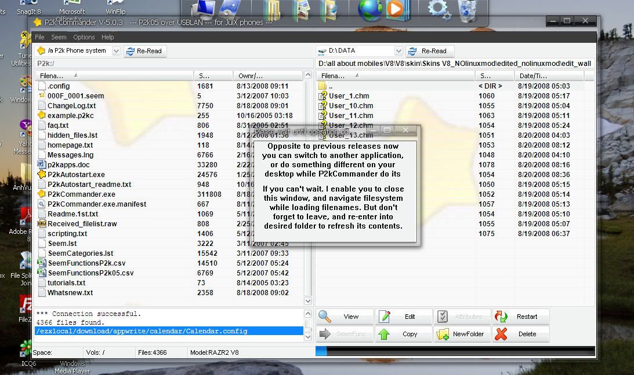Close the Please wait dialog
Viewport: 634px width, 375px height.
point(405,130)
